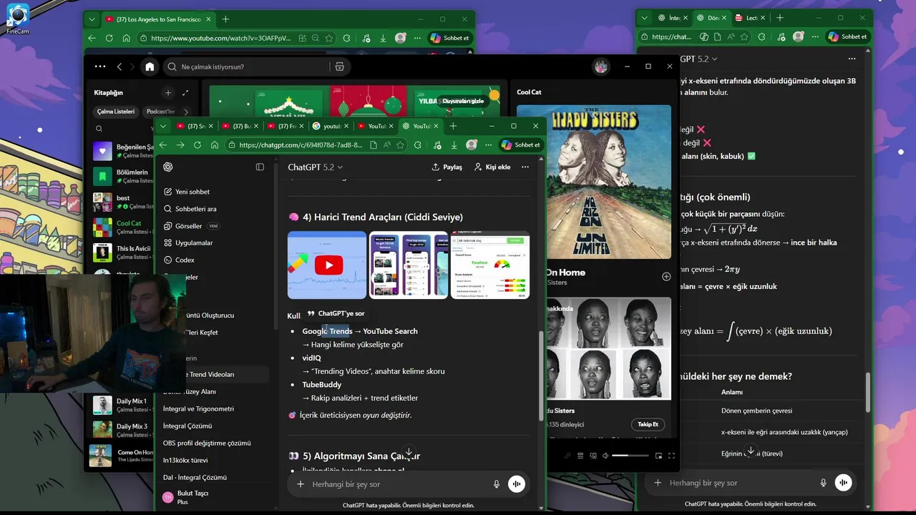Open the three-dot menu in ChatGPT header
This screenshot has height=515, width=916.
(525, 167)
